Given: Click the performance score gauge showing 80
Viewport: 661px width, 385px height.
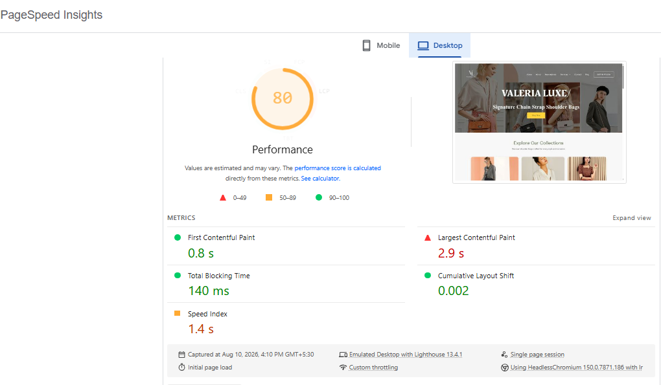Looking at the screenshot, I should (283, 99).
